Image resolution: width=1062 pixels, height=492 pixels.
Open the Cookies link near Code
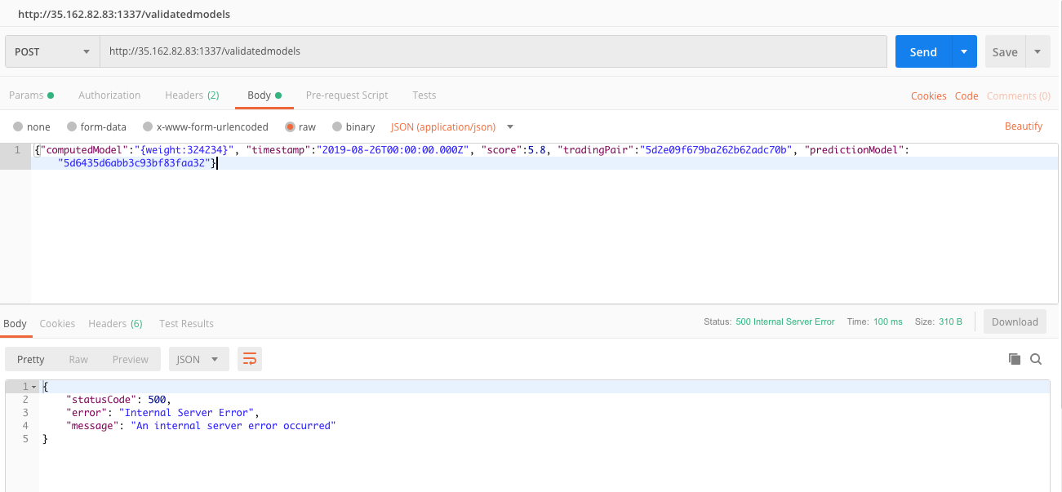[929, 96]
